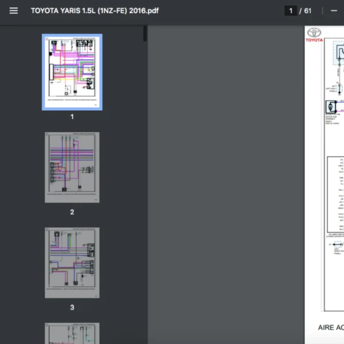Select the page 1 thumbnail
The image size is (344, 344).
pyautogui.click(x=72, y=72)
